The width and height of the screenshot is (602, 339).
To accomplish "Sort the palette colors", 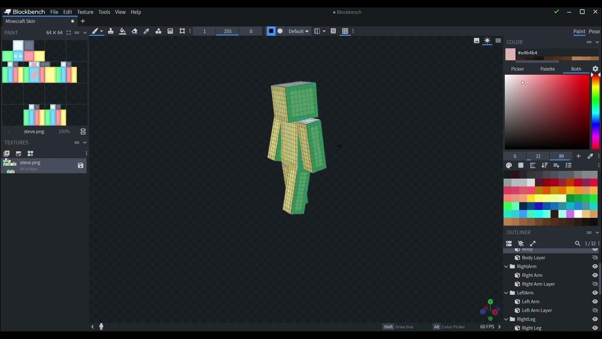I will pyautogui.click(x=545, y=165).
